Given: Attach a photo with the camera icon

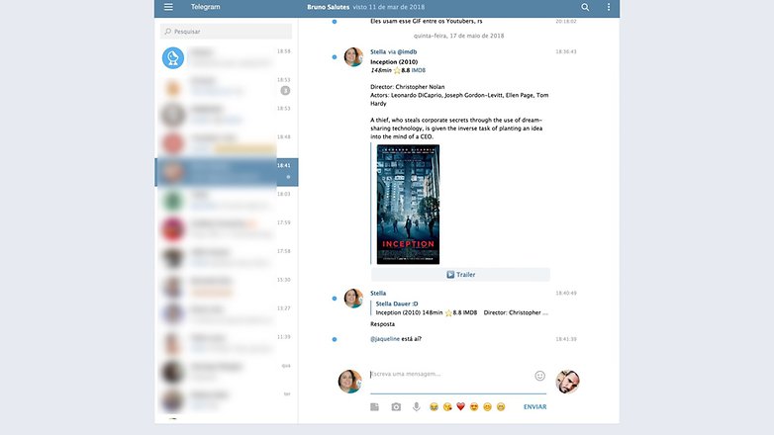Looking at the screenshot, I should tap(396, 407).
